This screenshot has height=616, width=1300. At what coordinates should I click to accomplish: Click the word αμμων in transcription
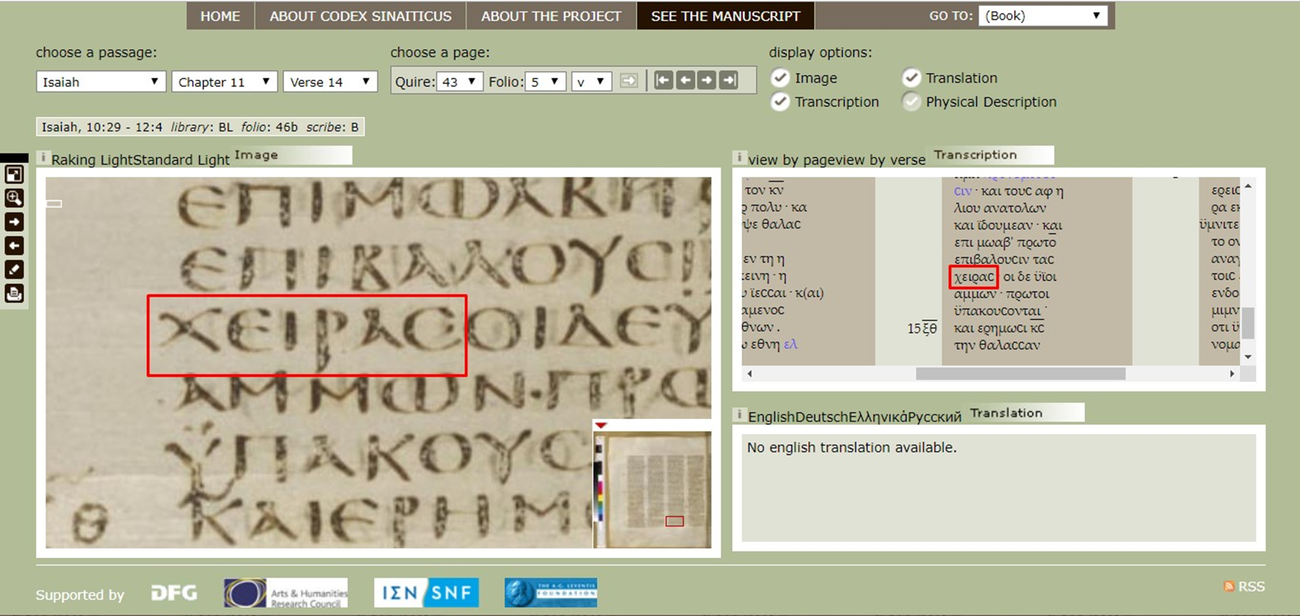click(975, 294)
